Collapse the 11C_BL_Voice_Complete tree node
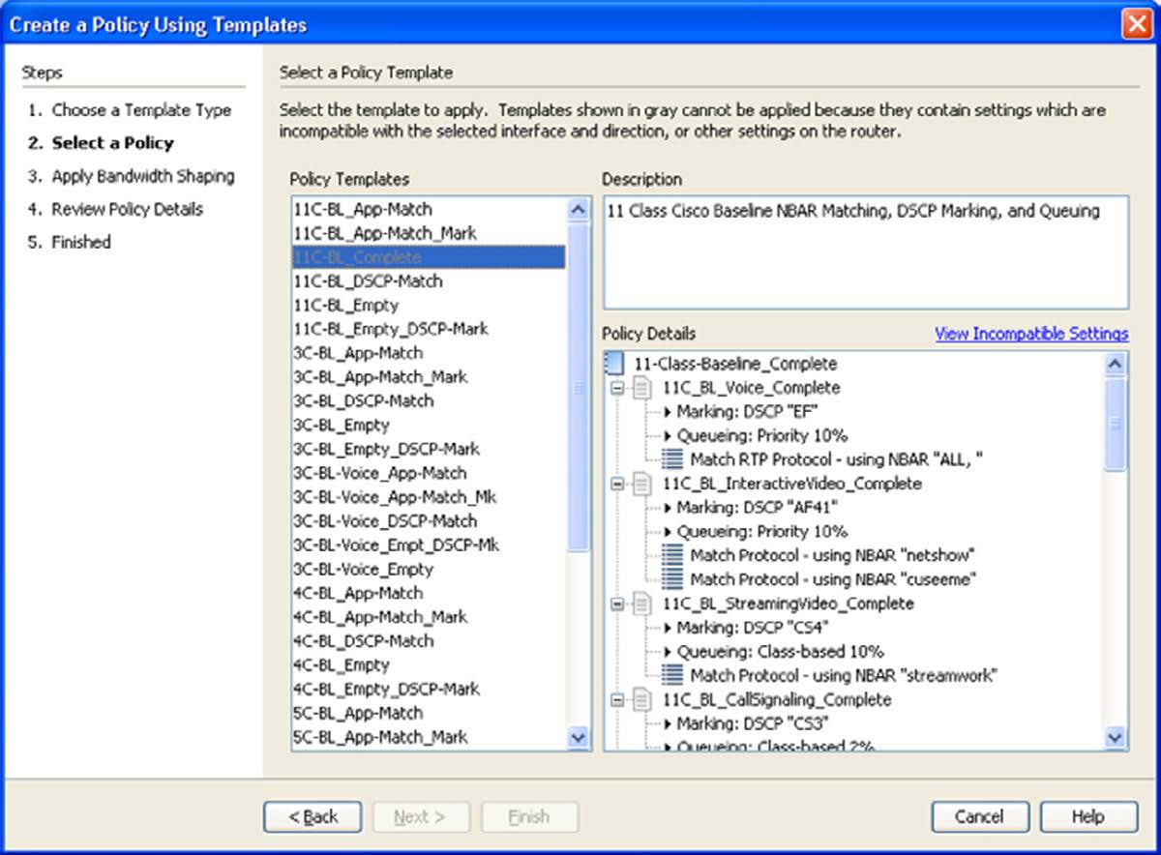 click(x=618, y=388)
